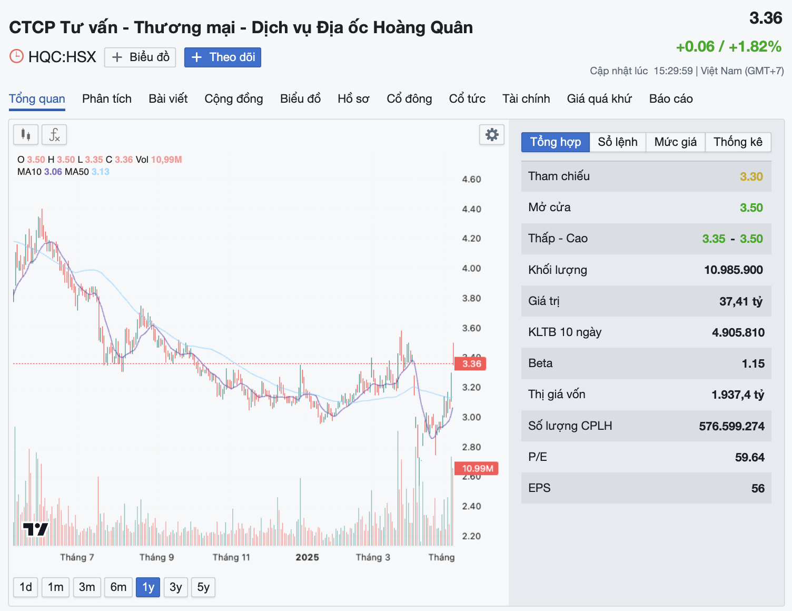Click the EPS value 56
The height and width of the screenshot is (611, 792).
(x=758, y=488)
